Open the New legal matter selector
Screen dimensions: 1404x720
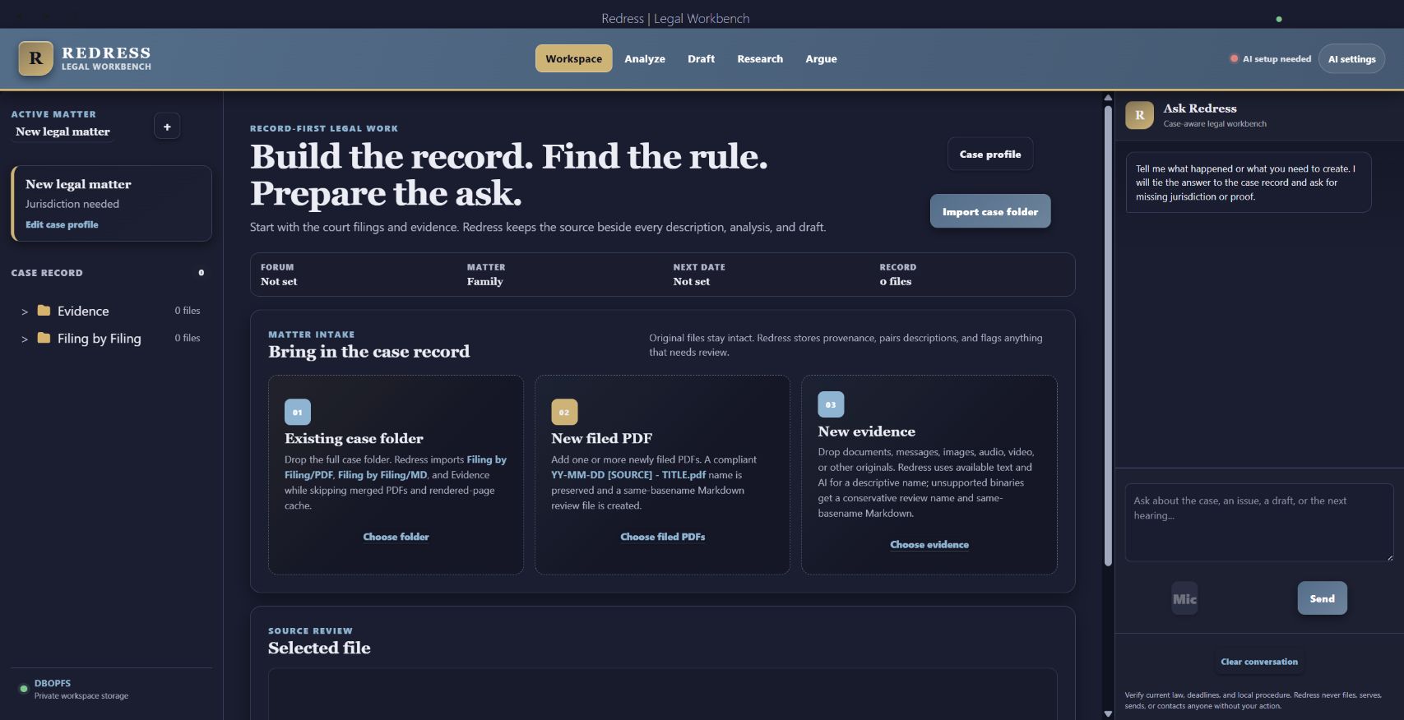(x=63, y=132)
